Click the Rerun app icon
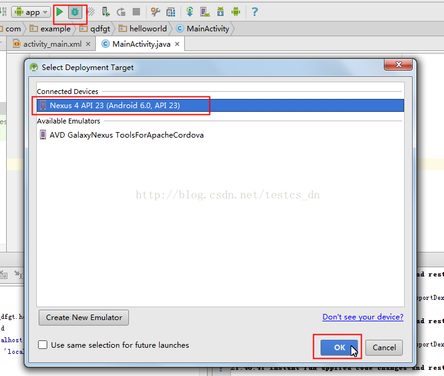This screenshot has width=444, height=376. pos(121,12)
